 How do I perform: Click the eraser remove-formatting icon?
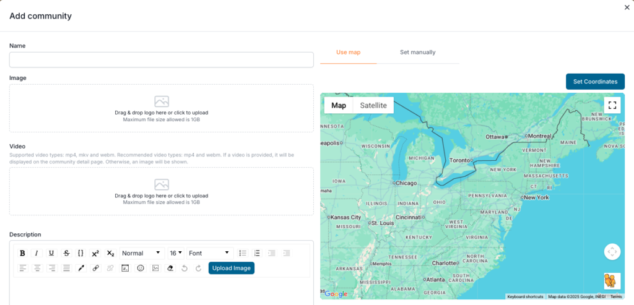tap(170, 268)
